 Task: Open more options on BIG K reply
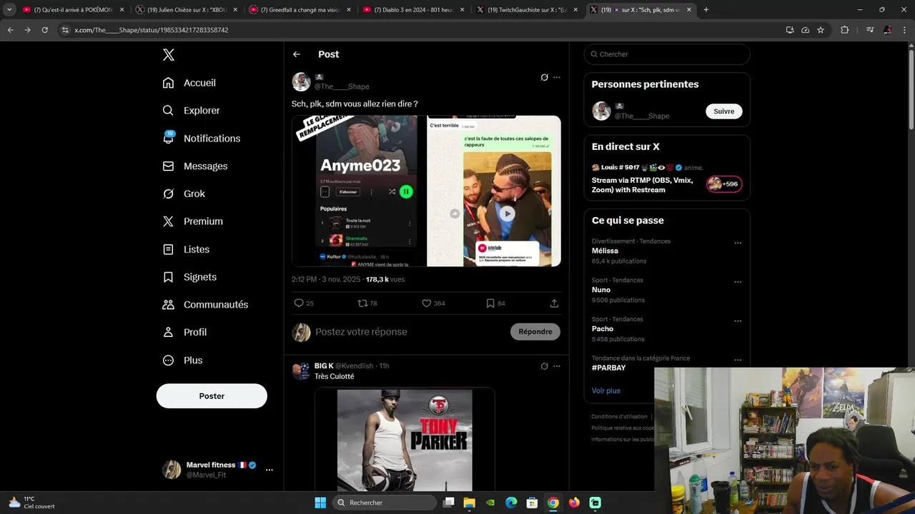557,366
